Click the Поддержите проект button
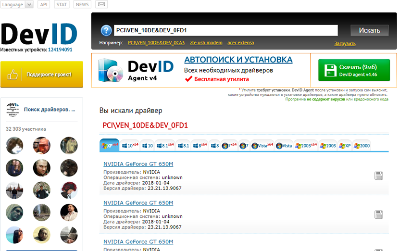The width and height of the screenshot is (399, 251). pos(42,75)
